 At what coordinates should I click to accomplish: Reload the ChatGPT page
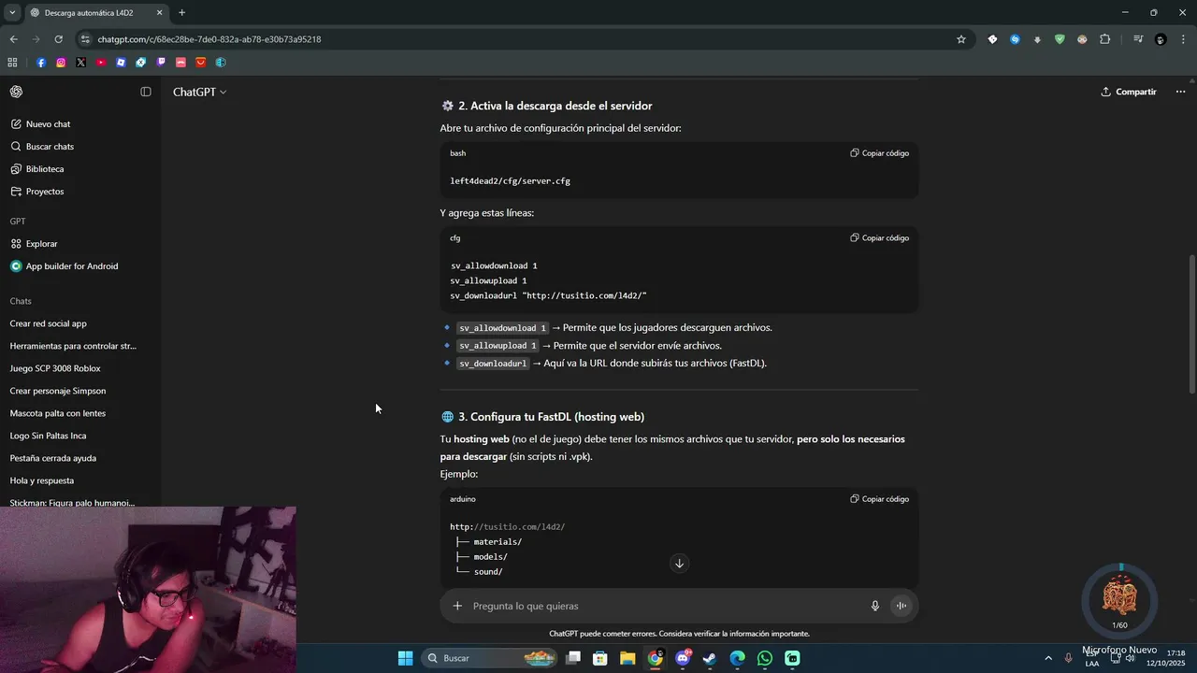click(x=58, y=39)
